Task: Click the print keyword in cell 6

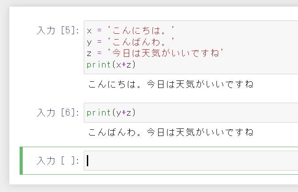Action: pos(98,113)
